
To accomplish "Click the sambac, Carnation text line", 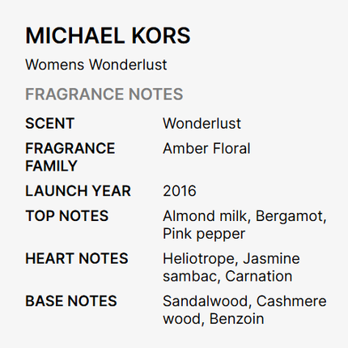I will point(227,276).
